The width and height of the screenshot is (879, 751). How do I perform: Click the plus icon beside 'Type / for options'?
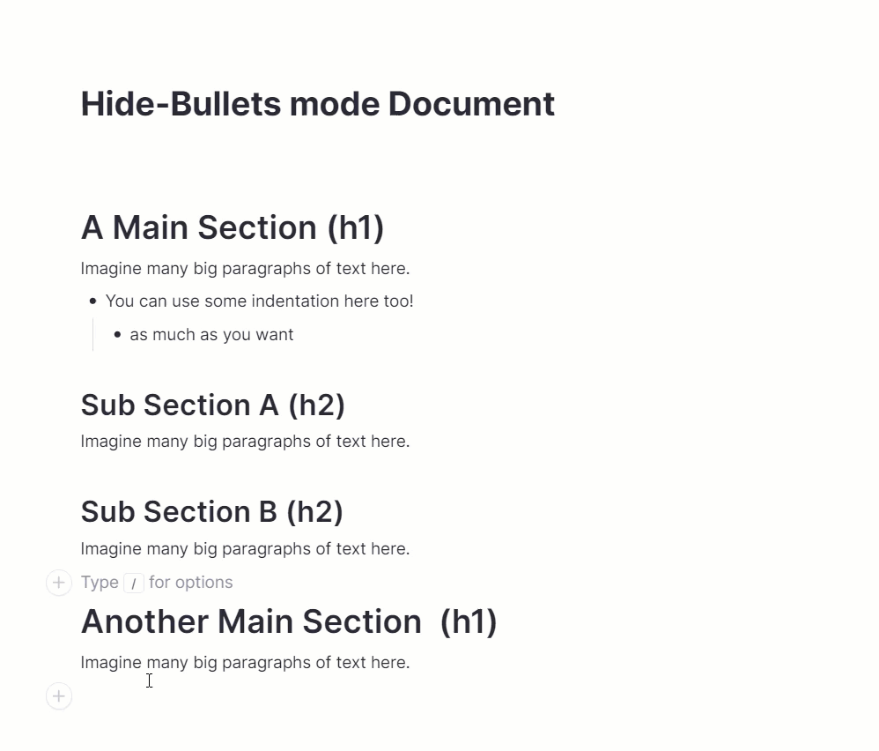pos(58,583)
